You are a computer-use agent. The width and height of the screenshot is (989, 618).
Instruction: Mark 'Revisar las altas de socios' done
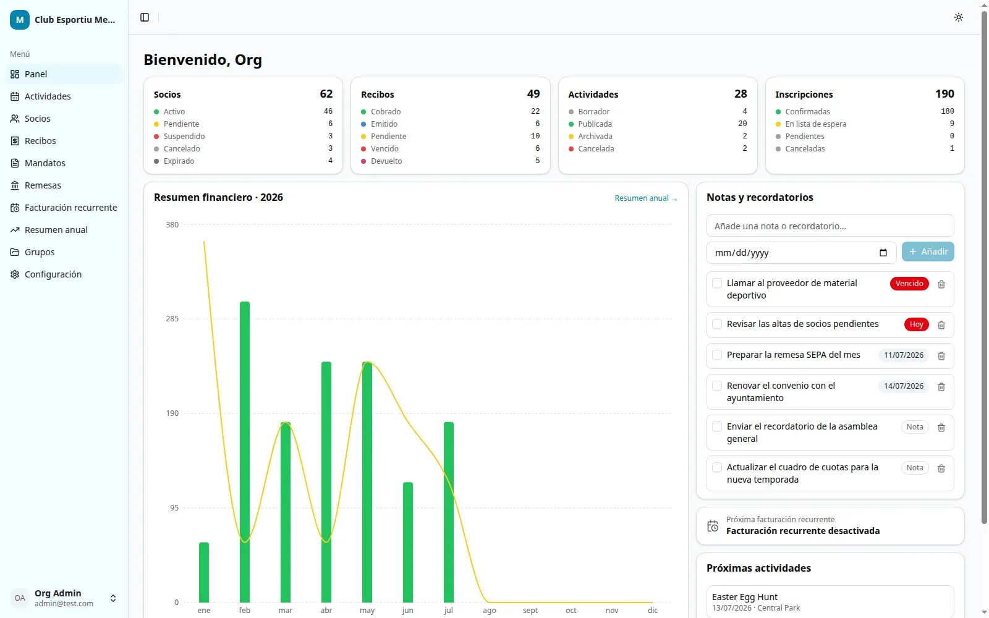717,324
